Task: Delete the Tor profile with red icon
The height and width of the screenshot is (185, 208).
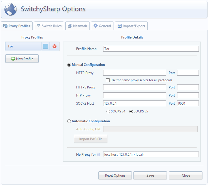Action: (55, 46)
